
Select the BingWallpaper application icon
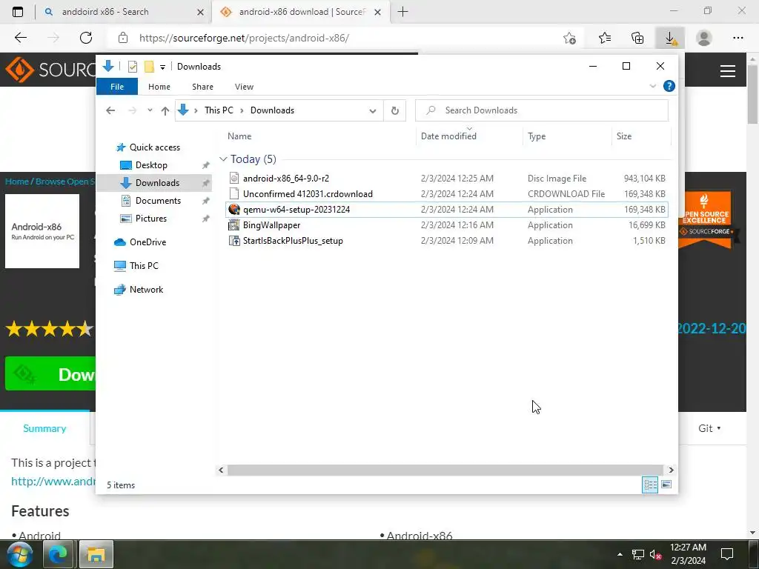tap(234, 225)
